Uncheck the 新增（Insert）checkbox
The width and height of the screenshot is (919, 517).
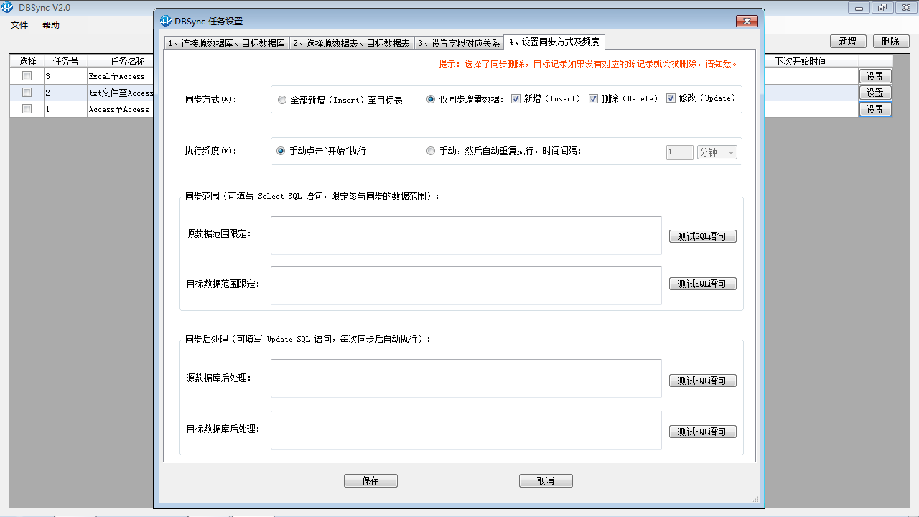click(516, 99)
